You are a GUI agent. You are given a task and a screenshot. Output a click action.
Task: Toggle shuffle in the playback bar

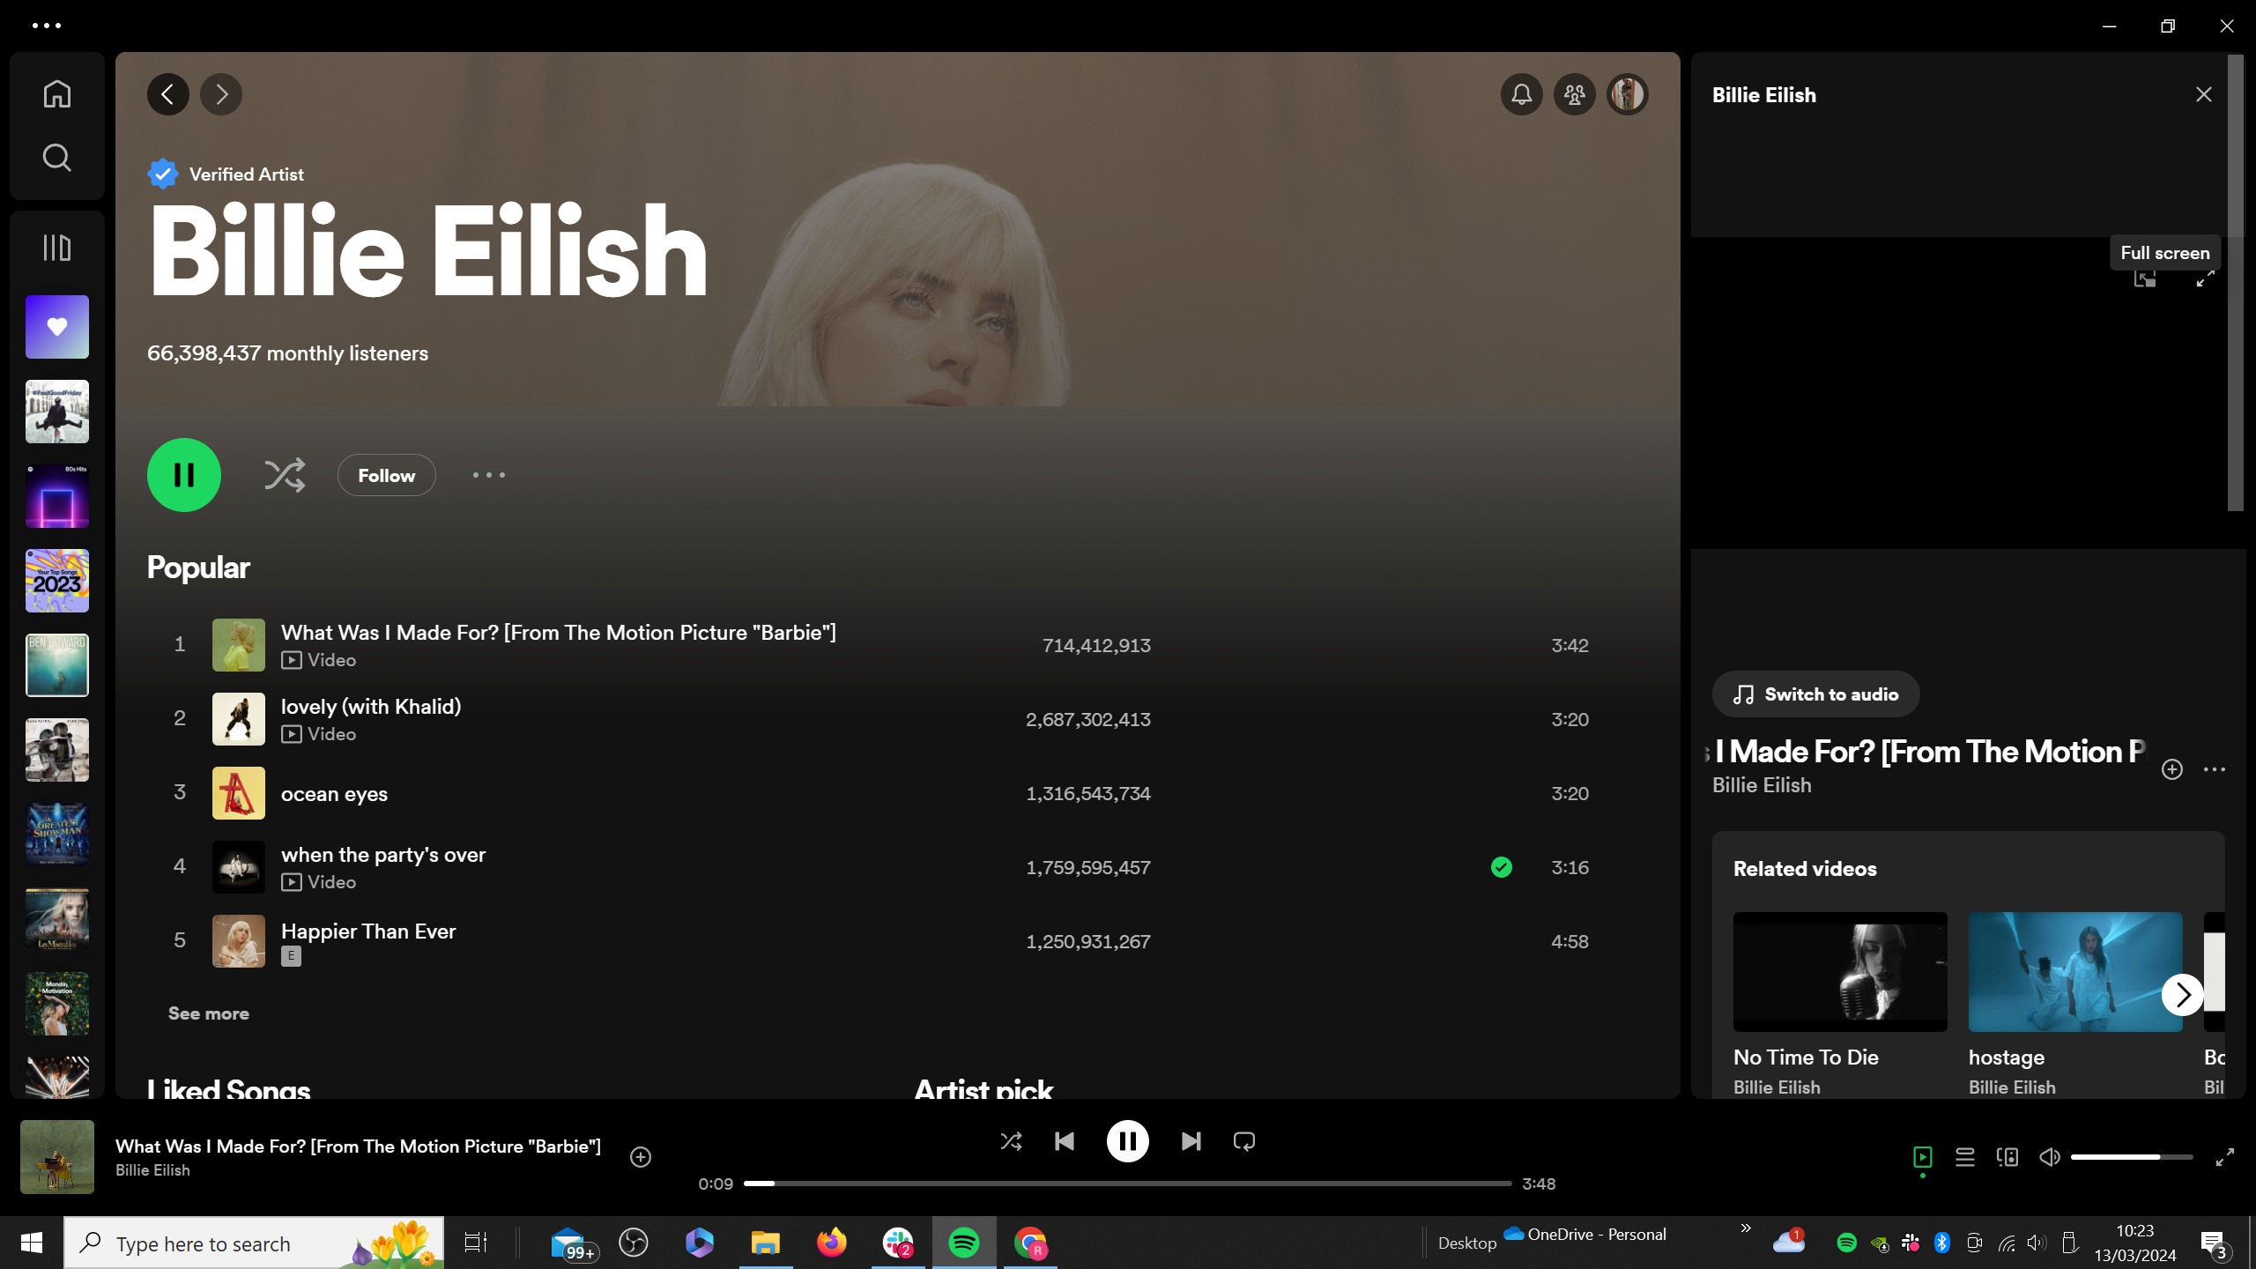point(1012,1141)
